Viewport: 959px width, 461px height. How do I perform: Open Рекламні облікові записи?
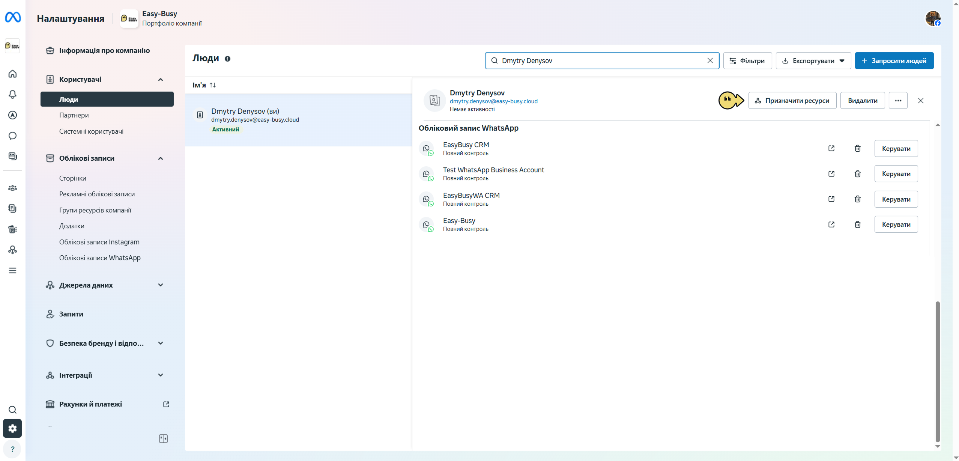97,194
